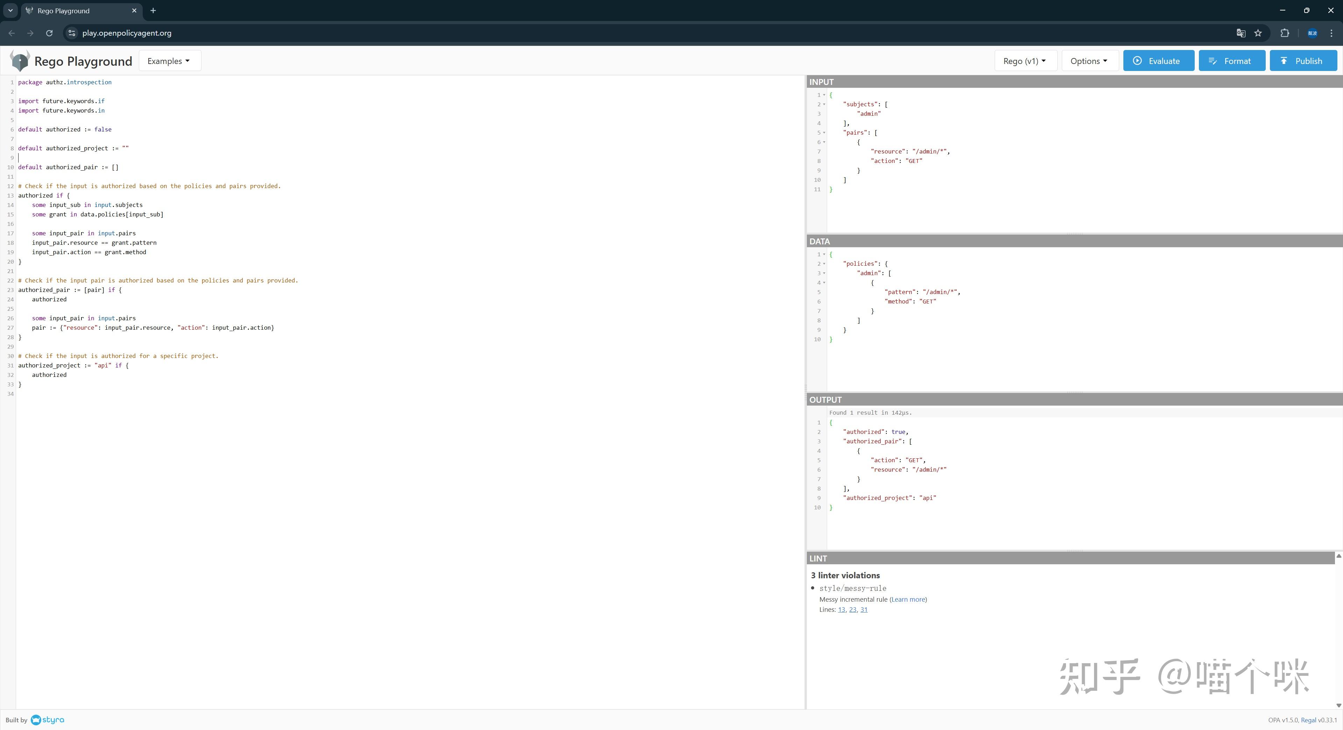Image resolution: width=1343 pixels, height=730 pixels.
Task: Click the Format button
Action: click(x=1231, y=61)
